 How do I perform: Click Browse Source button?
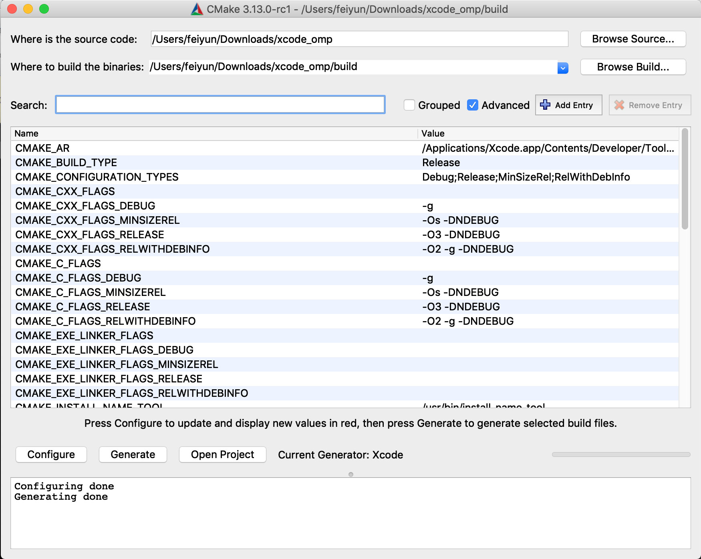tap(633, 39)
